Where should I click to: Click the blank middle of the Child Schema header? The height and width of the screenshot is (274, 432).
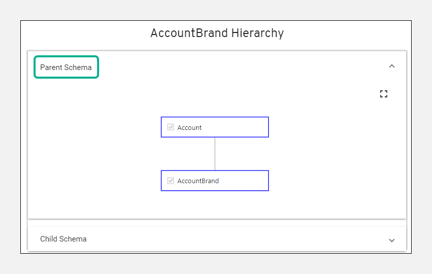coord(229,239)
